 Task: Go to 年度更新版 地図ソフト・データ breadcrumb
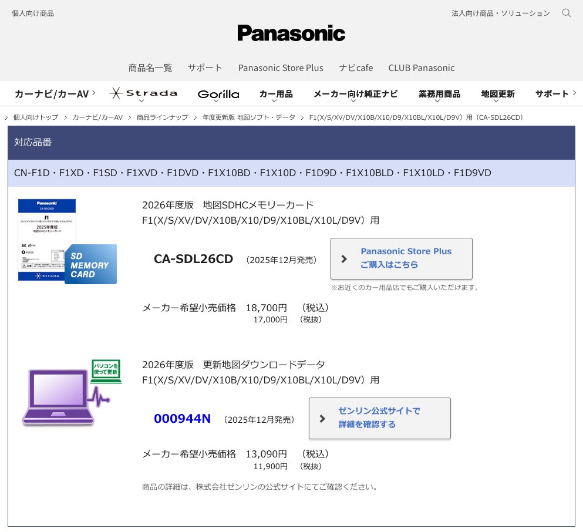click(x=249, y=117)
